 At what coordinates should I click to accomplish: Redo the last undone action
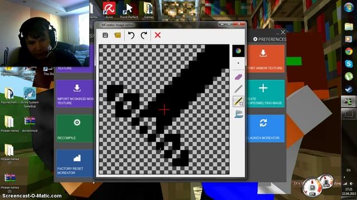click(144, 35)
